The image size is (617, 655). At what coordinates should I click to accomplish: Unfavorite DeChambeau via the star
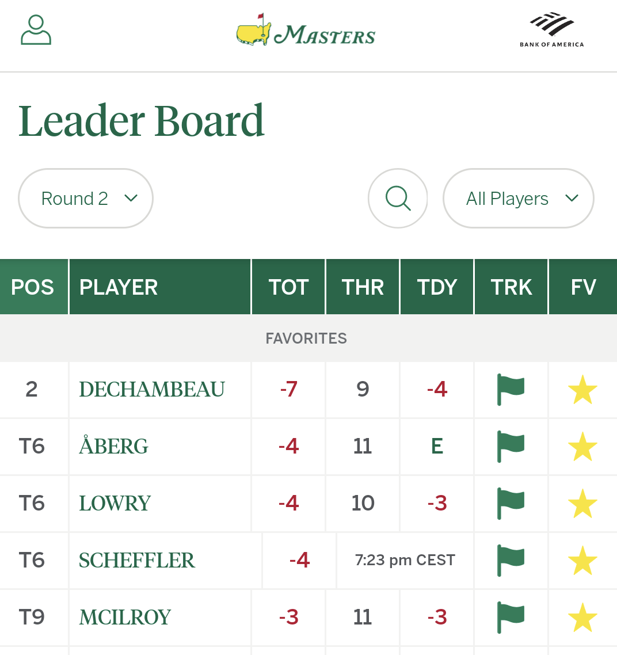pyautogui.click(x=582, y=389)
